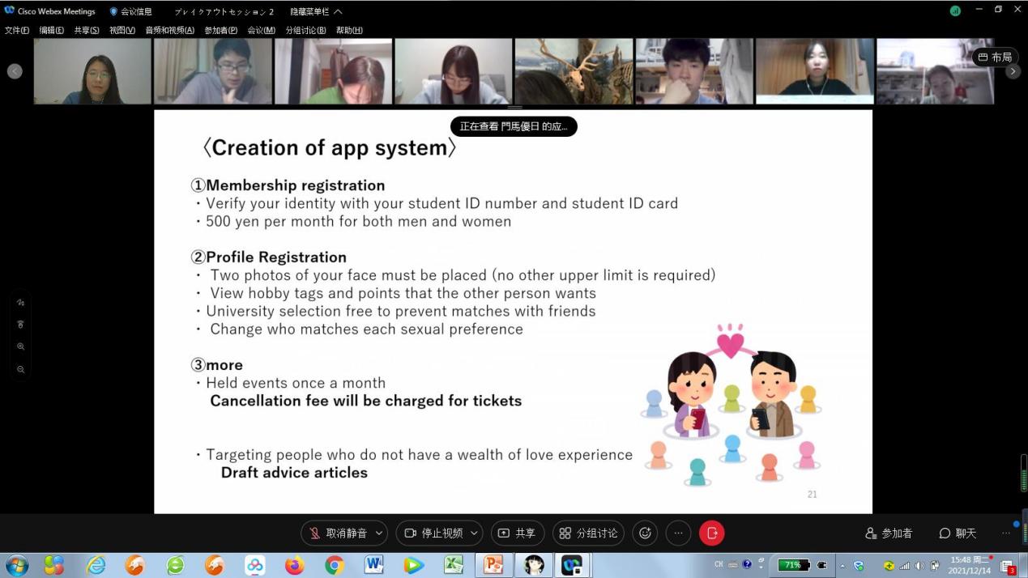
Task: Open the 音频和视频(A) menu
Action: (169, 30)
